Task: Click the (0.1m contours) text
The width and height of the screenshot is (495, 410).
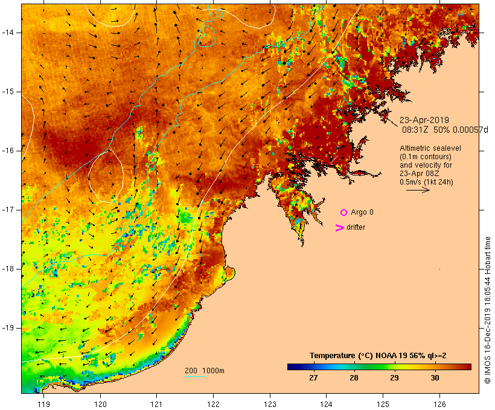Action: [426, 157]
